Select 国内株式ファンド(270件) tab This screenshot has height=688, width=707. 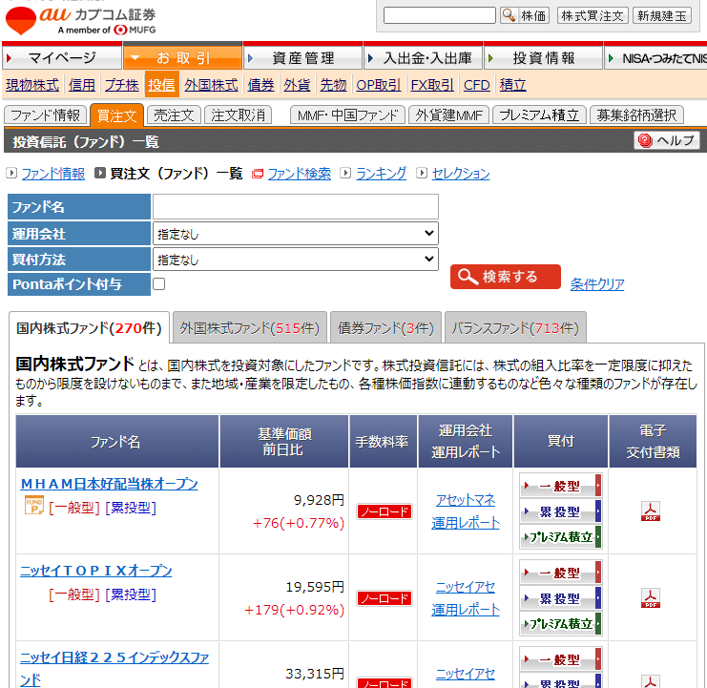click(x=89, y=327)
